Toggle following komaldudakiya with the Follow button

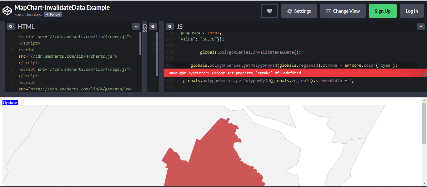click(53, 14)
